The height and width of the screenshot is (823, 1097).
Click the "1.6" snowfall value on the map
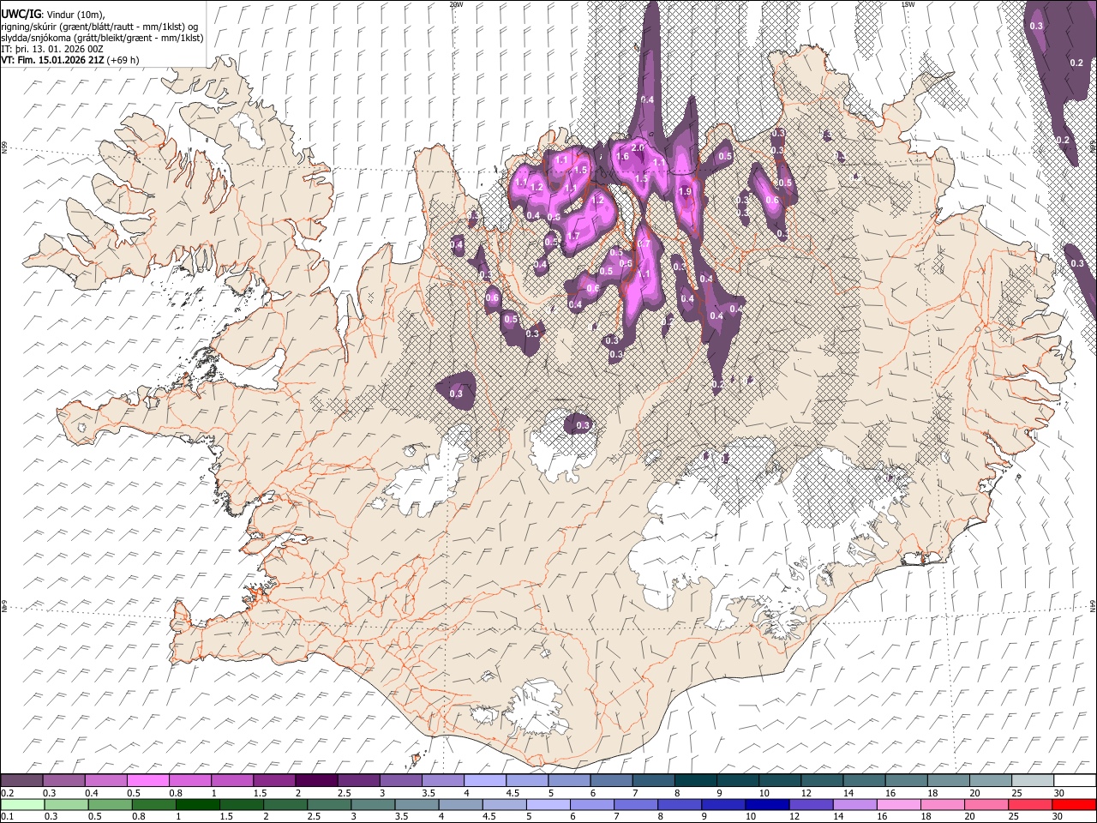pyautogui.click(x=623, y=157)
